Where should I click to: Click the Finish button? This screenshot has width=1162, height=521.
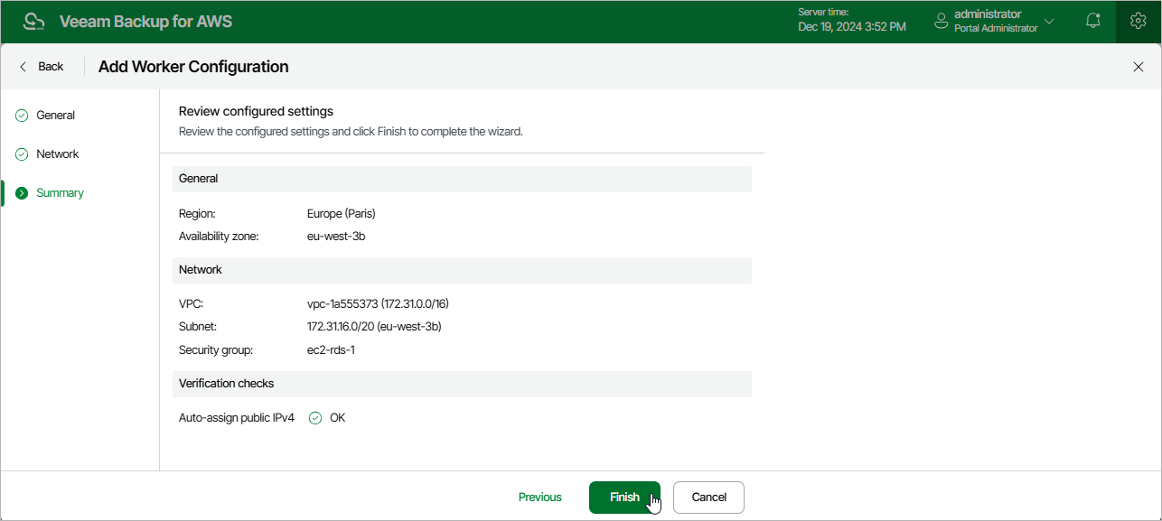(x=624, y=498)
